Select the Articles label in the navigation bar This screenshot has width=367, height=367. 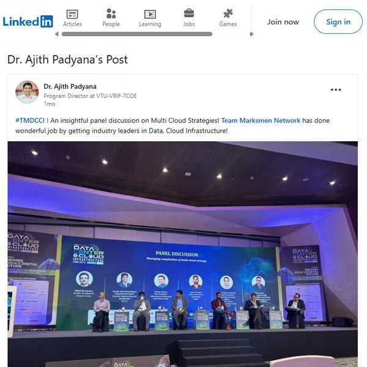coord(72,24)
